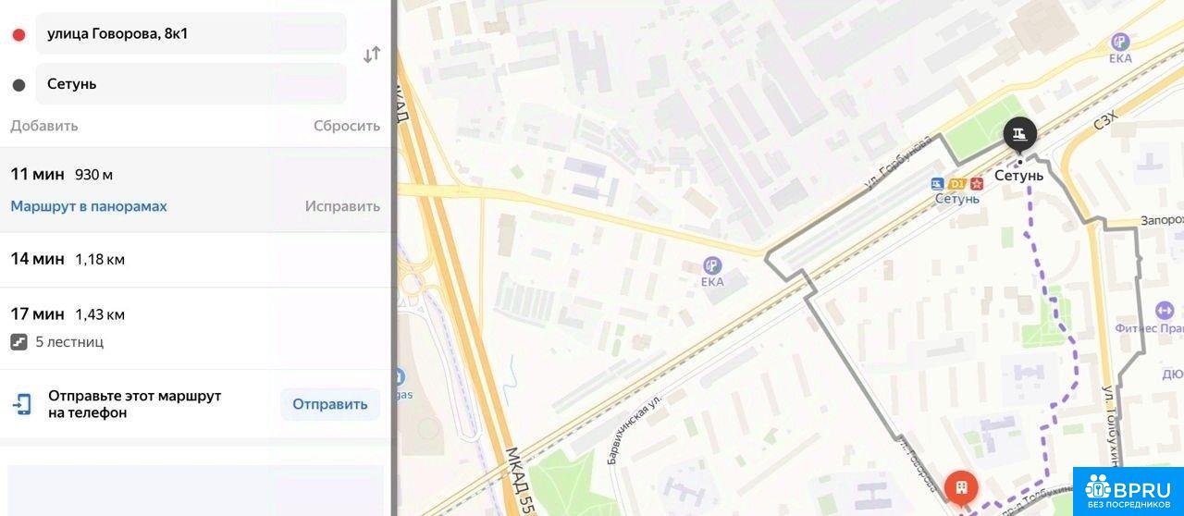Click Сбросить to reset the route
Viewport: 1184px width, 516px height.
(347, 126)
